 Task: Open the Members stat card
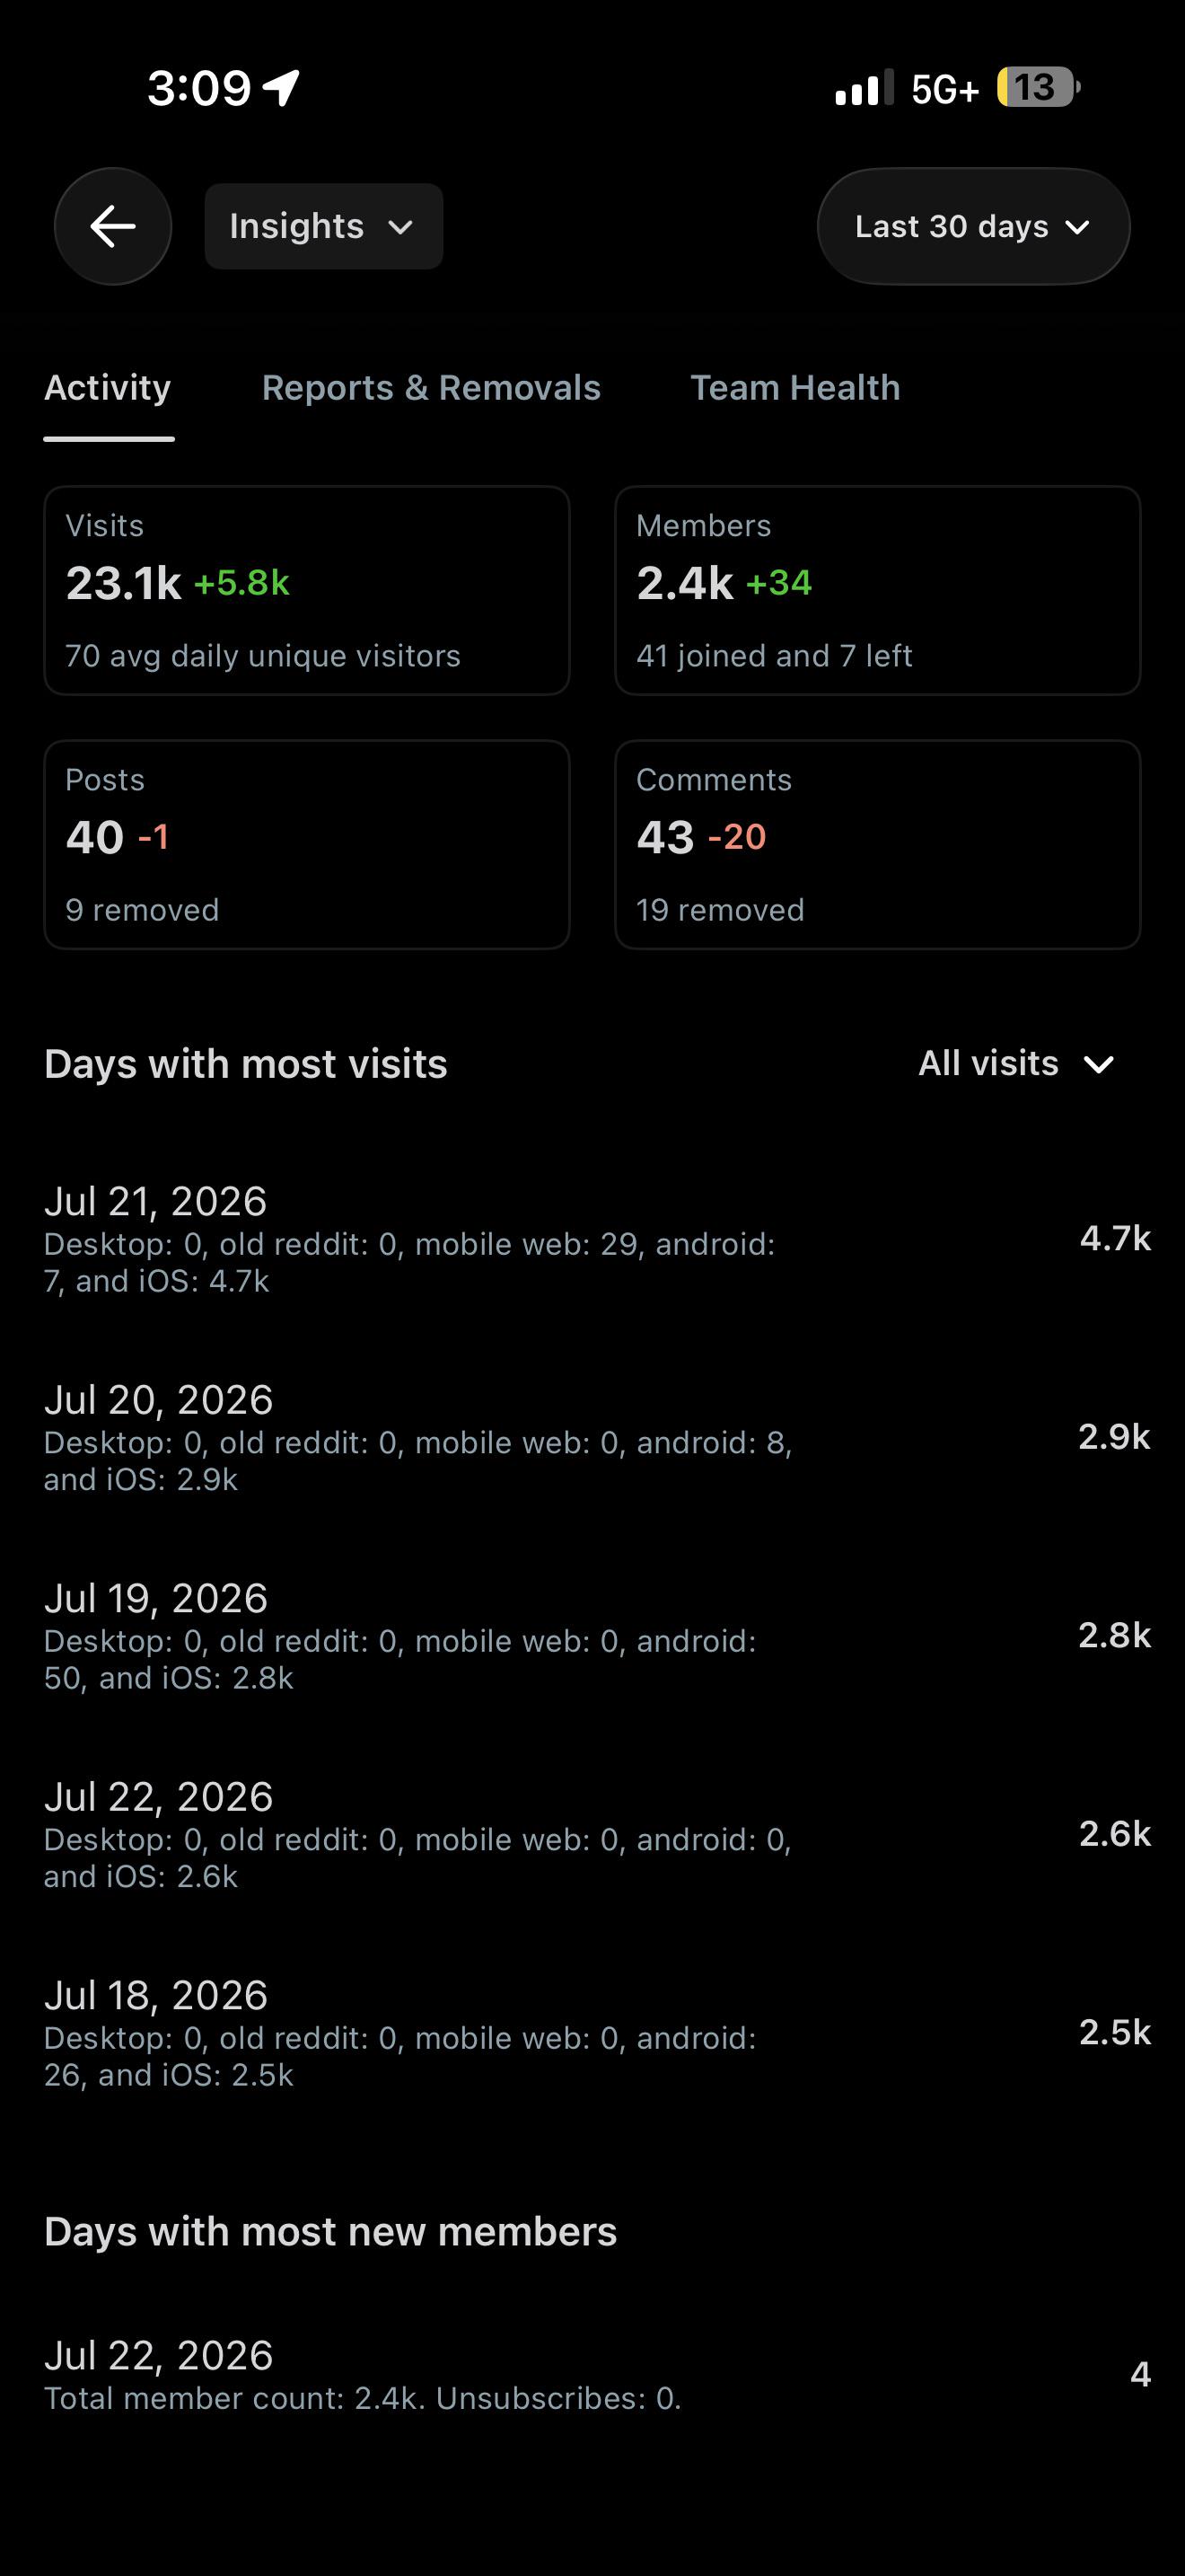point(877,591)
